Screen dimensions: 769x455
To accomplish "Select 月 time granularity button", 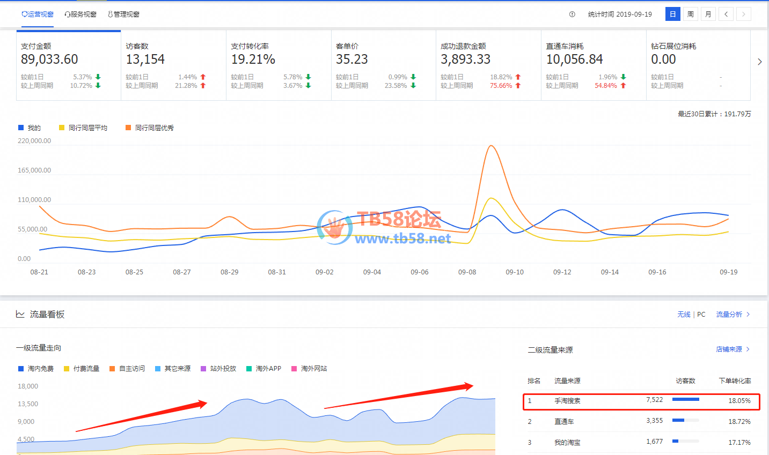I will tap(708, 14).
